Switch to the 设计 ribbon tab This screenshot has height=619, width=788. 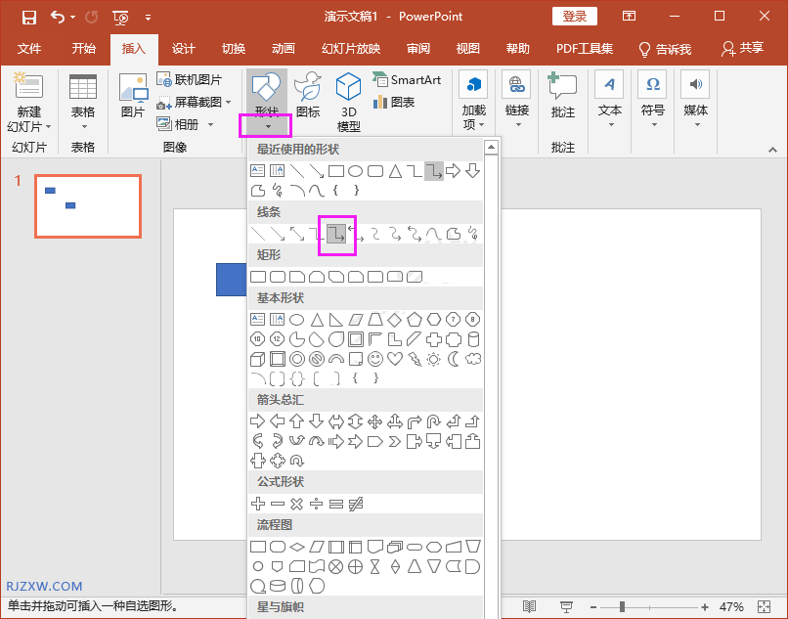tap(184, 49)
